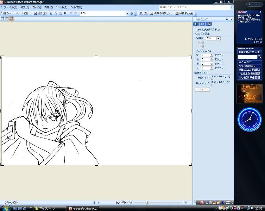
Task: Open the トリミング task pane menu arrow
Action: click(227, 20)
